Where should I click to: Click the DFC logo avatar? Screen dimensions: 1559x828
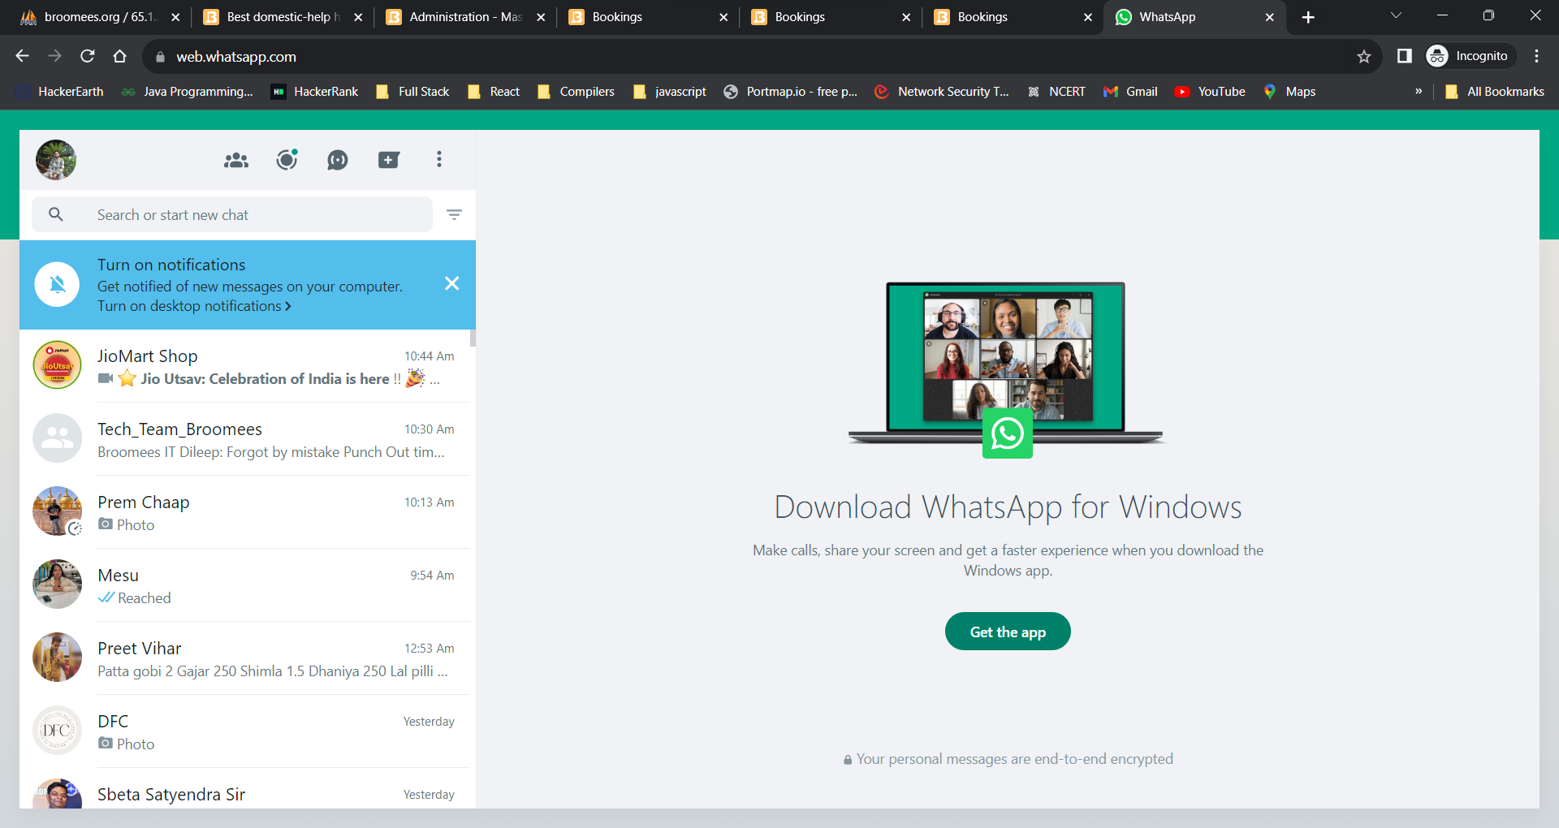click(57, 731)
